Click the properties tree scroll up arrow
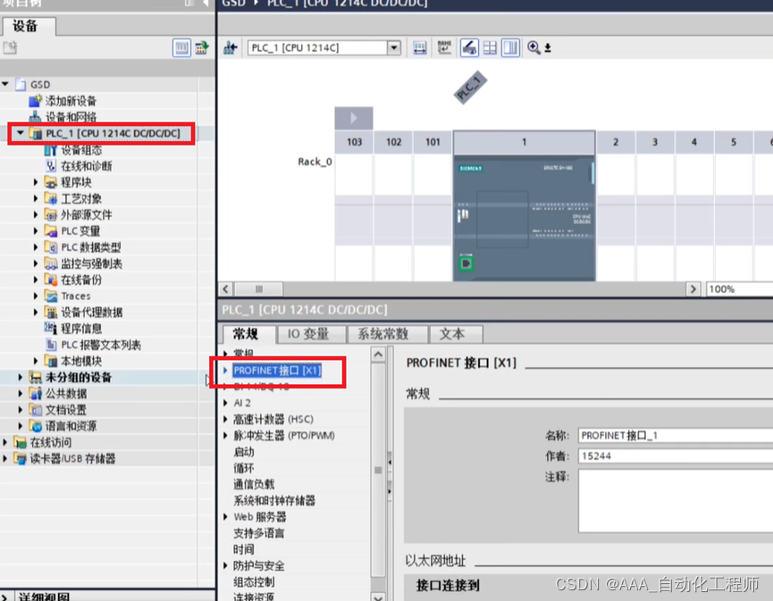 pos(378,355)
